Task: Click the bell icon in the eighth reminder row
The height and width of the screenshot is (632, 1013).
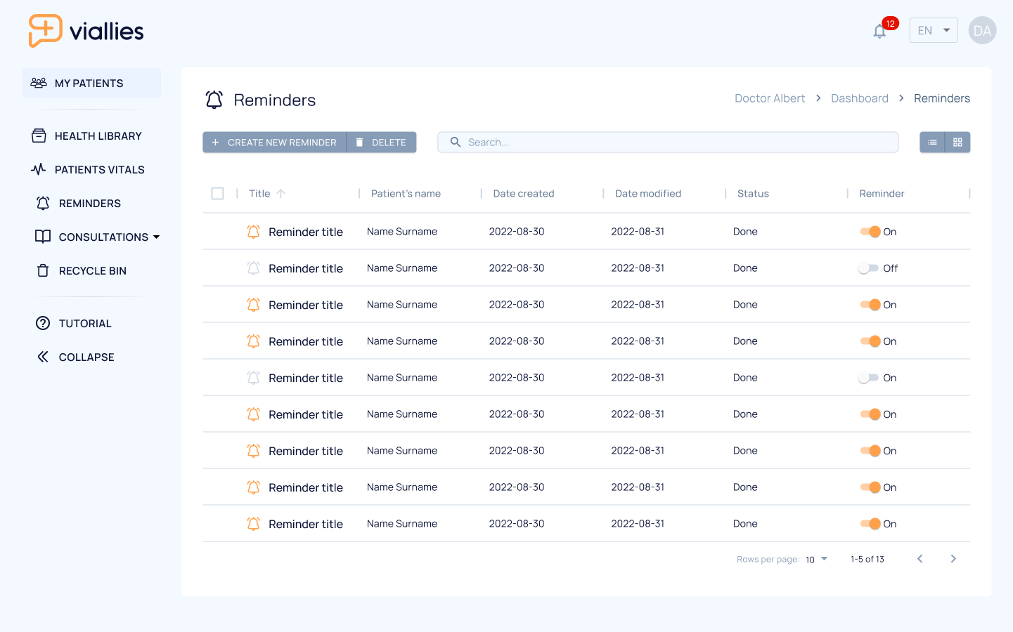Action: point(254,487)
